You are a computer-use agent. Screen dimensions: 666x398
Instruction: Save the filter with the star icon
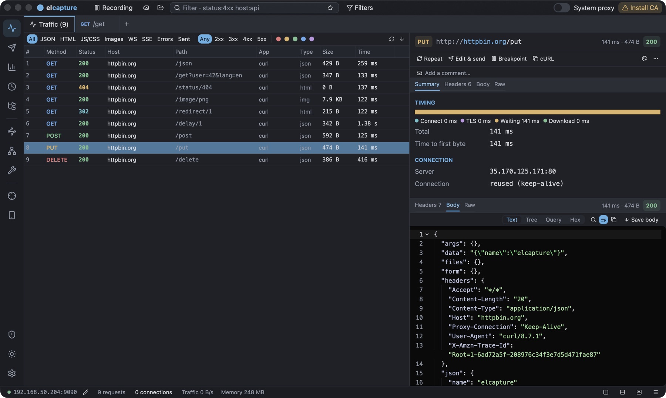pyautogui.click(x=330, y=8)
